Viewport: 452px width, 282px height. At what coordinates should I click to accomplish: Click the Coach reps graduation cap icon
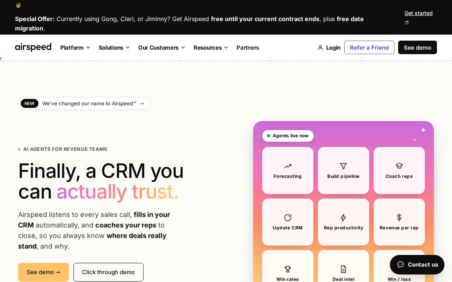pyautogui.click(x=399, y=166)
